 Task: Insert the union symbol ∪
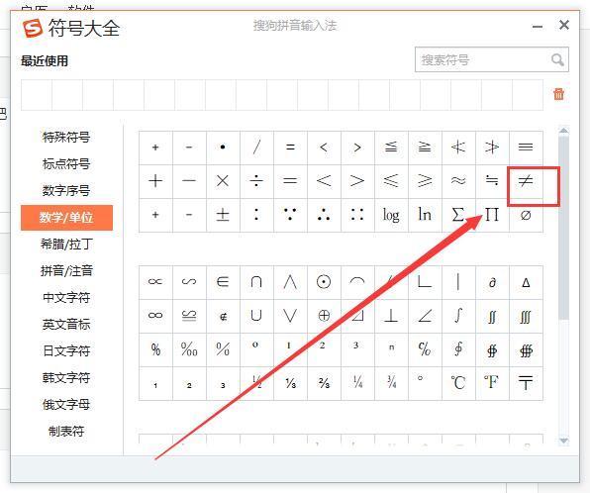click(x=256, y=316)
